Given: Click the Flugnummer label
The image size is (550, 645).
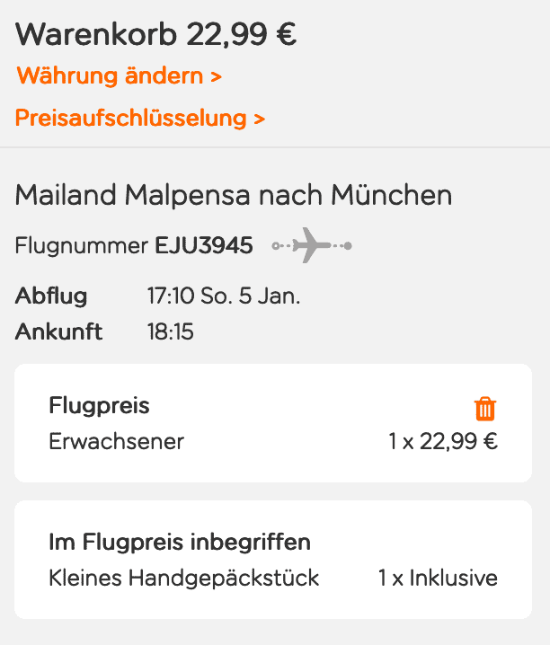Looking at the screenshot, I should coord(82,245).
